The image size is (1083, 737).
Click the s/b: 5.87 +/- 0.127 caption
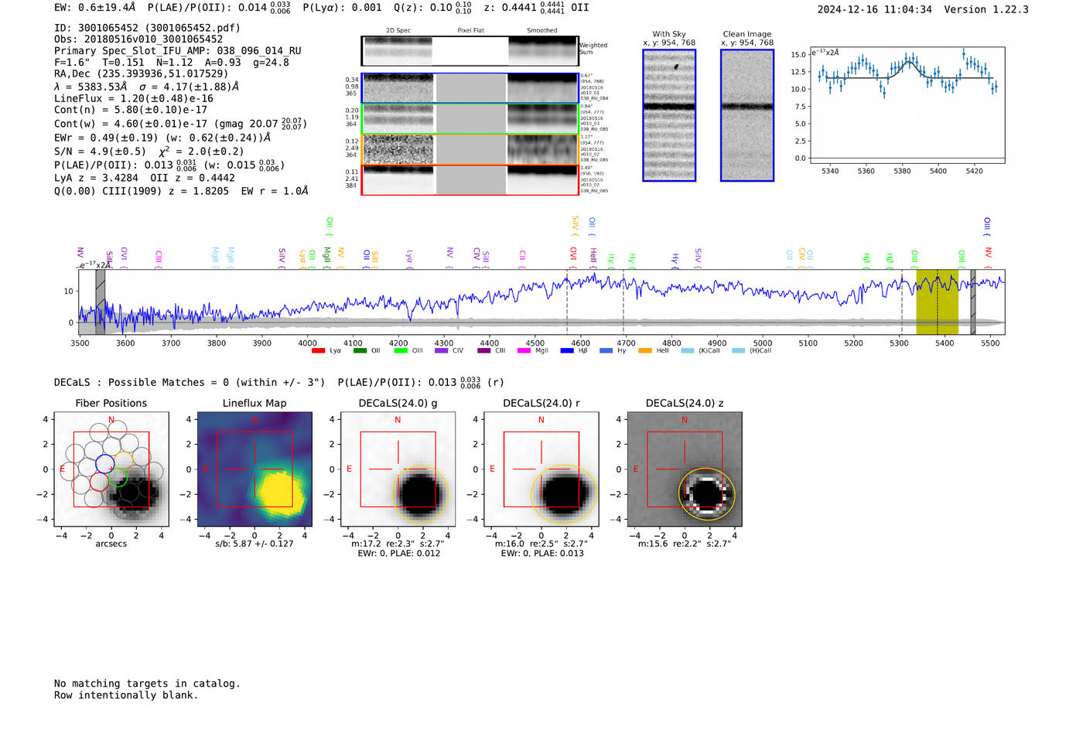pyautogui.click(x=255, y=544)
